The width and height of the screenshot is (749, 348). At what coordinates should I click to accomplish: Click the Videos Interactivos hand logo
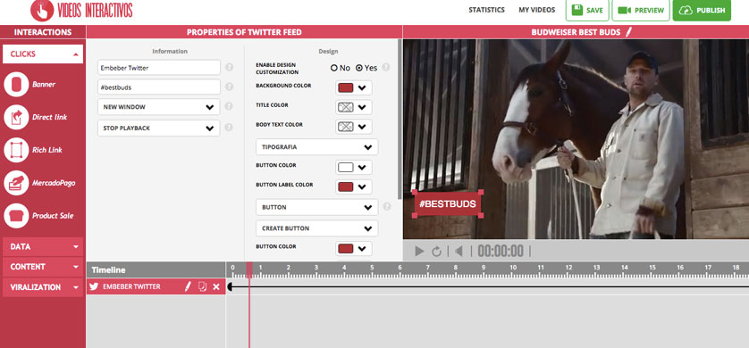click(x=42, y=11)
